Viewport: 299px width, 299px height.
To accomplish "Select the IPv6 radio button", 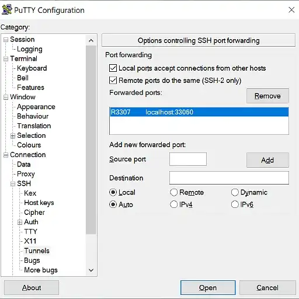I will pyautogui.click(x=235, y=204).
